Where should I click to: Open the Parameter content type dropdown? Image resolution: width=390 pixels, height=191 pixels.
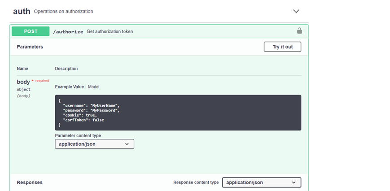coord(94,144)
